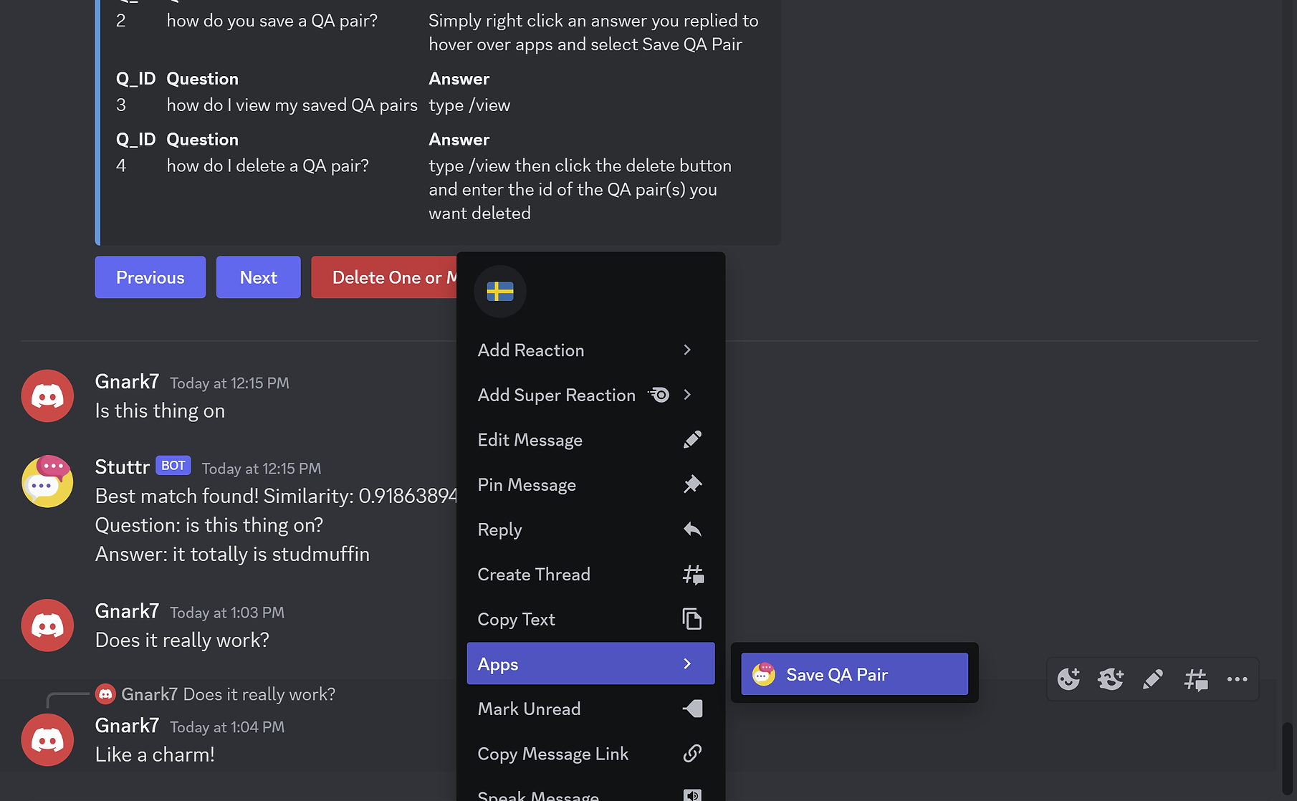Viewport: 1297px width, 801px height.
Task: Click the create thread hashtag toolbar icon
Action: pos(1195,678)
